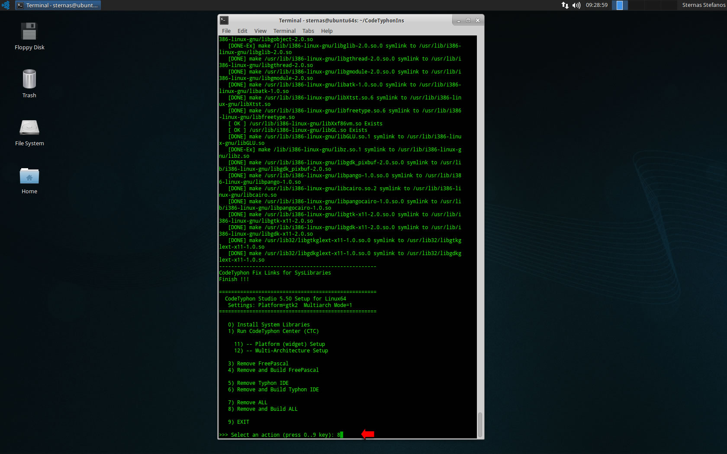Click the '0) Install System Libraries' line
This screenshot has width=727, height=454.
269,325
